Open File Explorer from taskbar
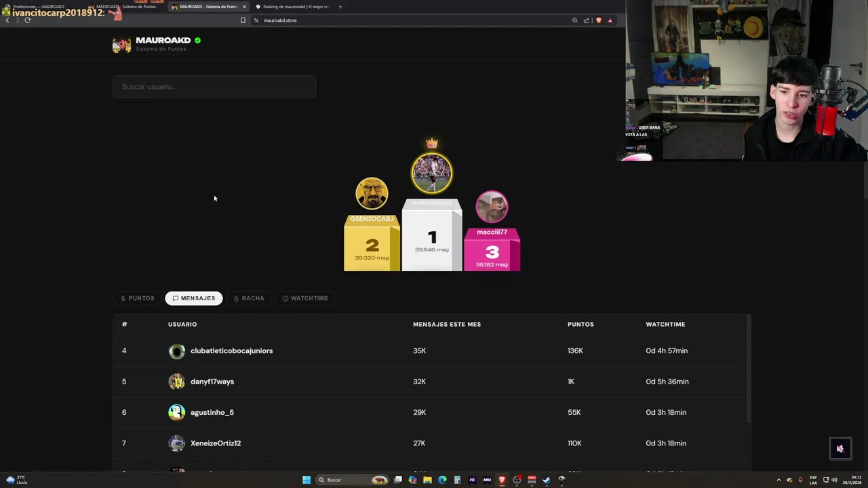 coord(427,480)
